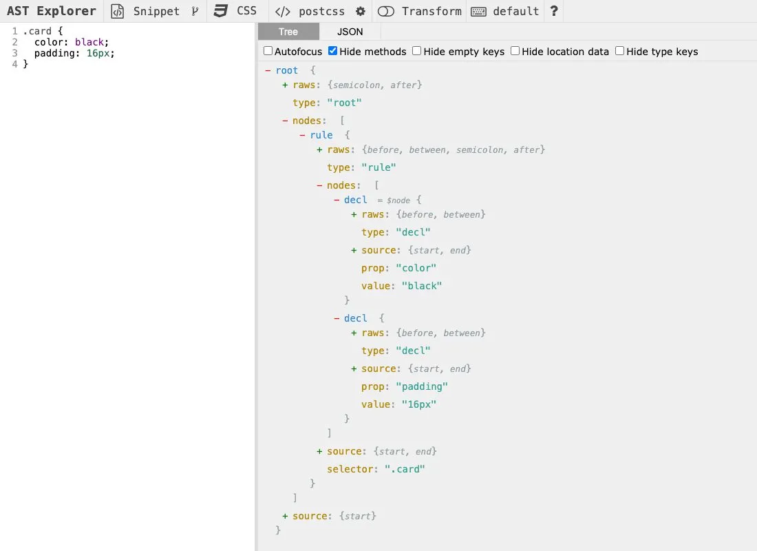
Task: Expand source of the color decl
Action: pyautogui.click(x=354, y=251)
